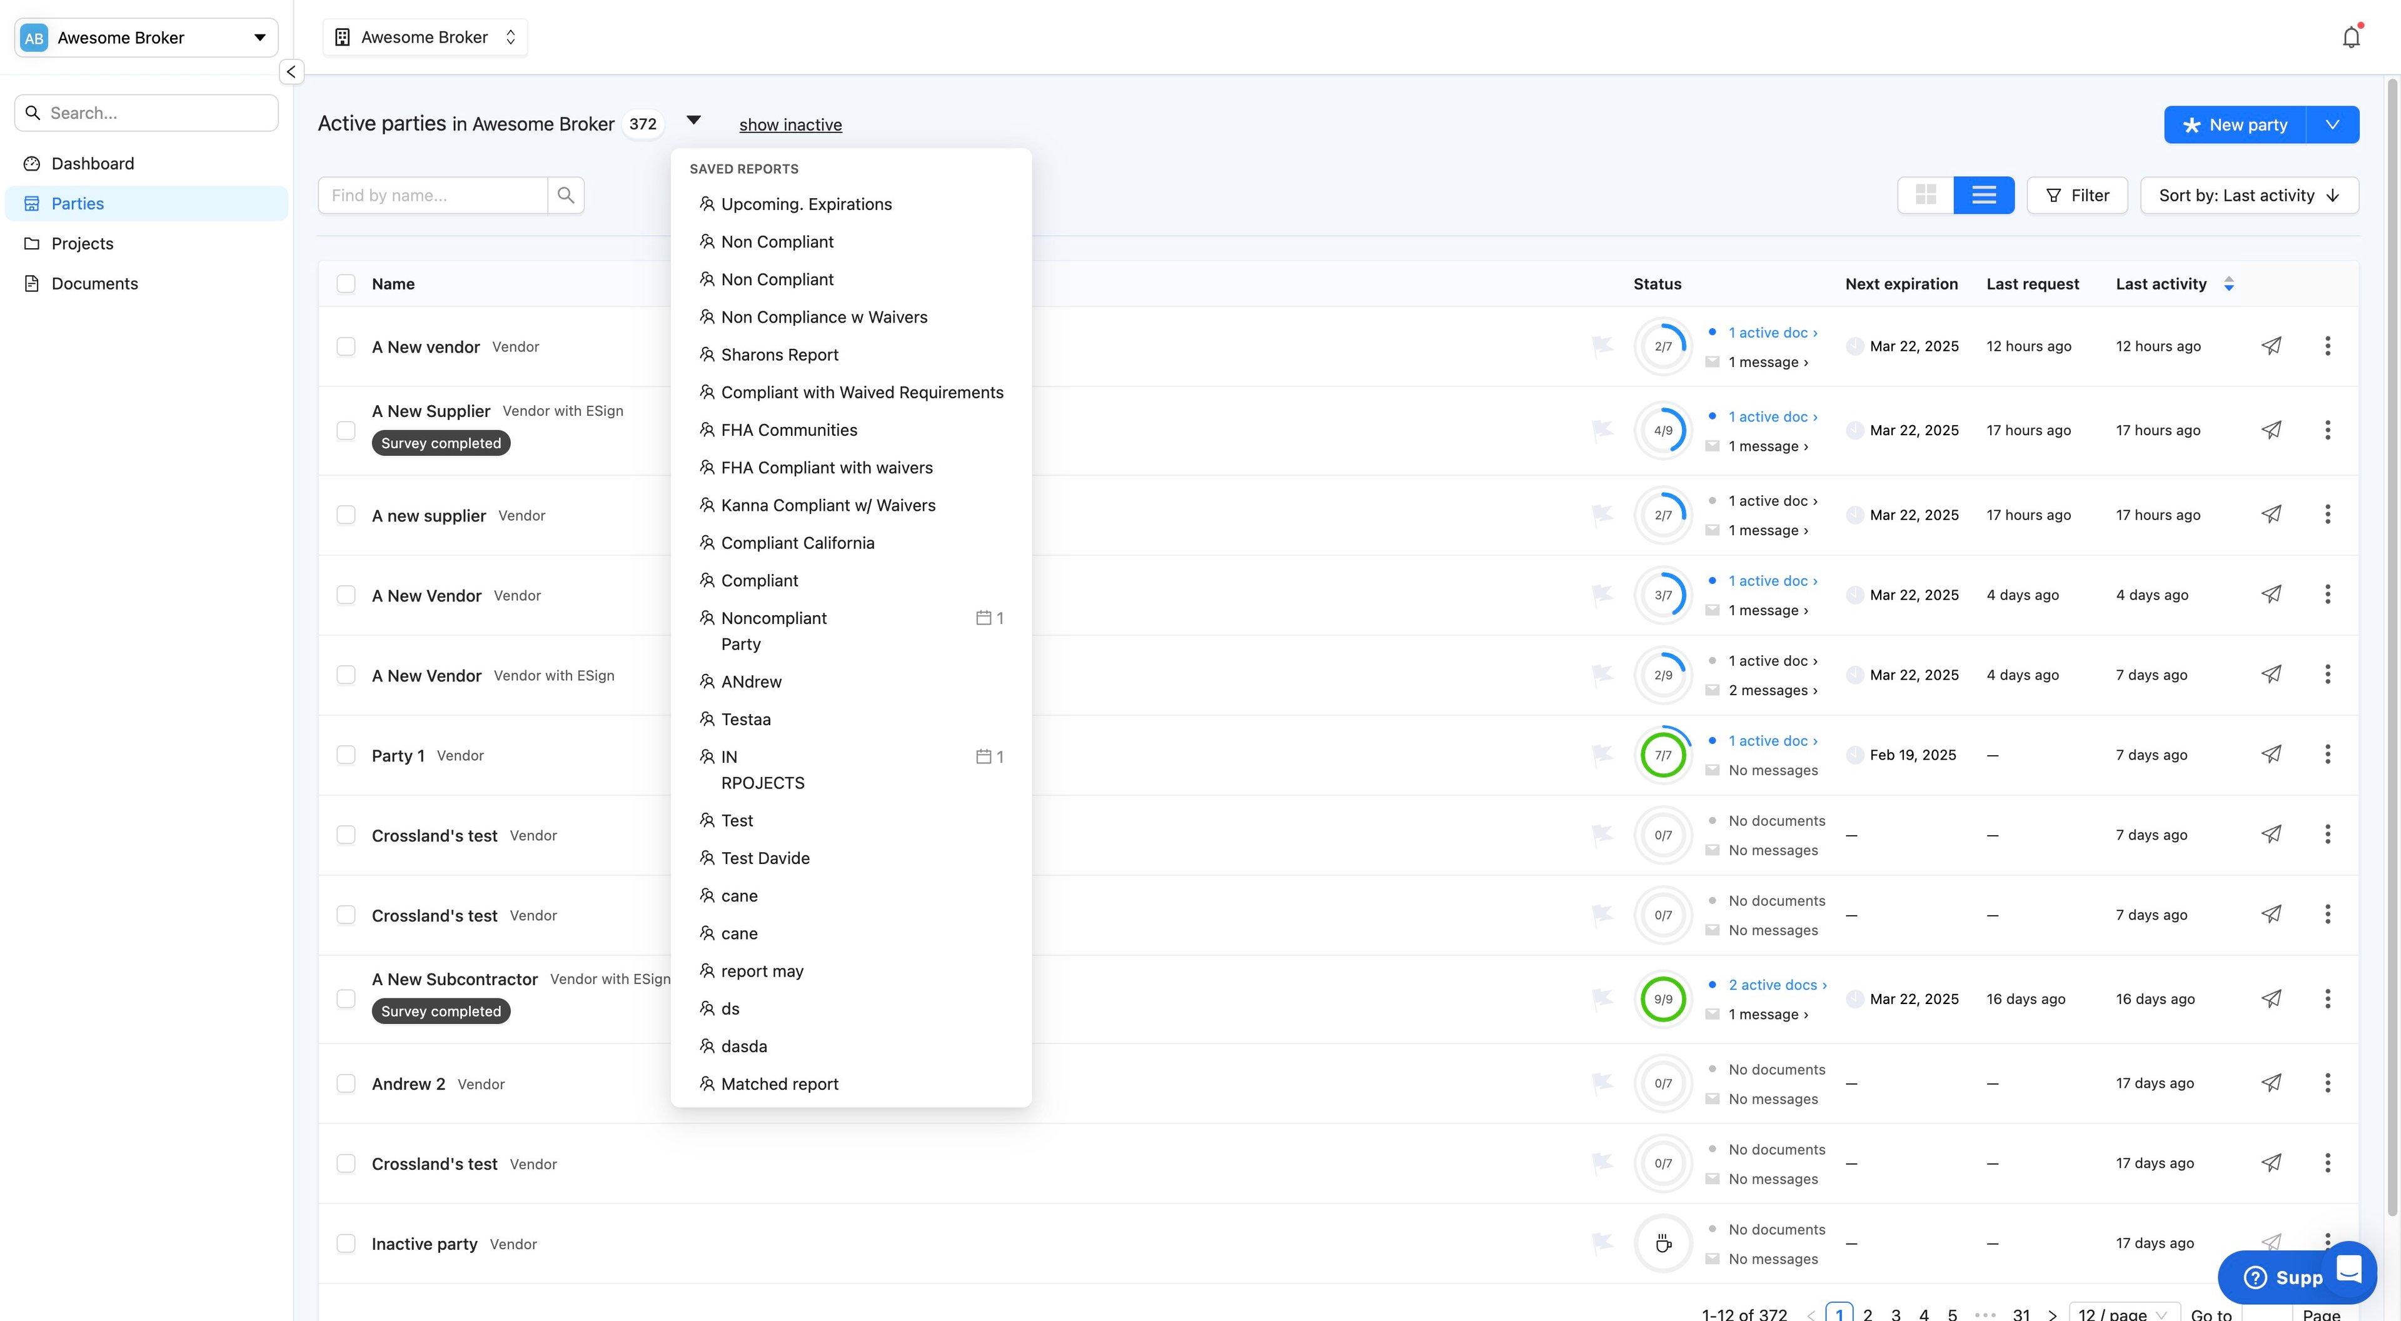Open the notifications bell
2401x1321 pixels.
click(2351, 38)
